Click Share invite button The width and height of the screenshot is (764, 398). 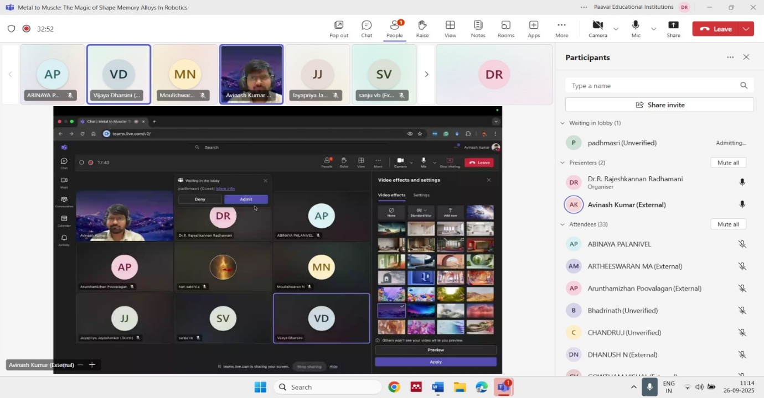click(659, 104)
